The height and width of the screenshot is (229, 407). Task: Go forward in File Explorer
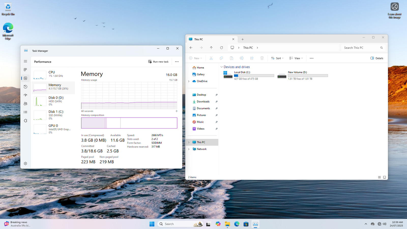pos(201,48)
